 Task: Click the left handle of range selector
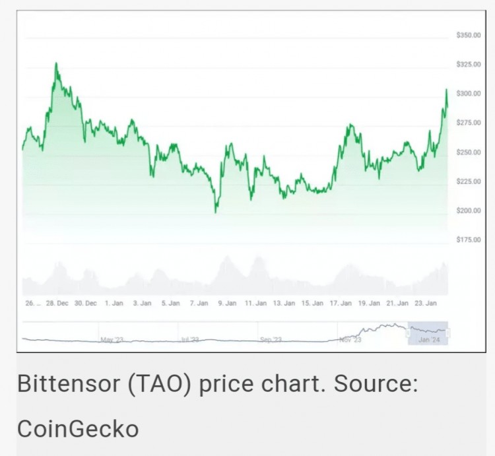[409, 332]
